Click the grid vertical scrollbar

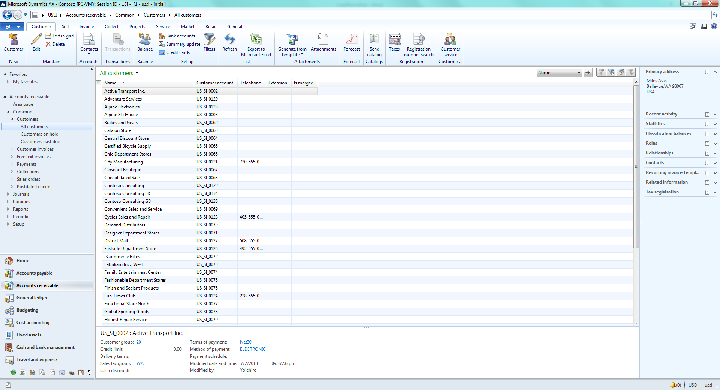tap(636, 166)
